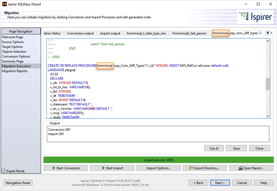The width and height of the screenshot is (277, 191).
Task: Click the Page Navigation header
Action: coord(21,31)
